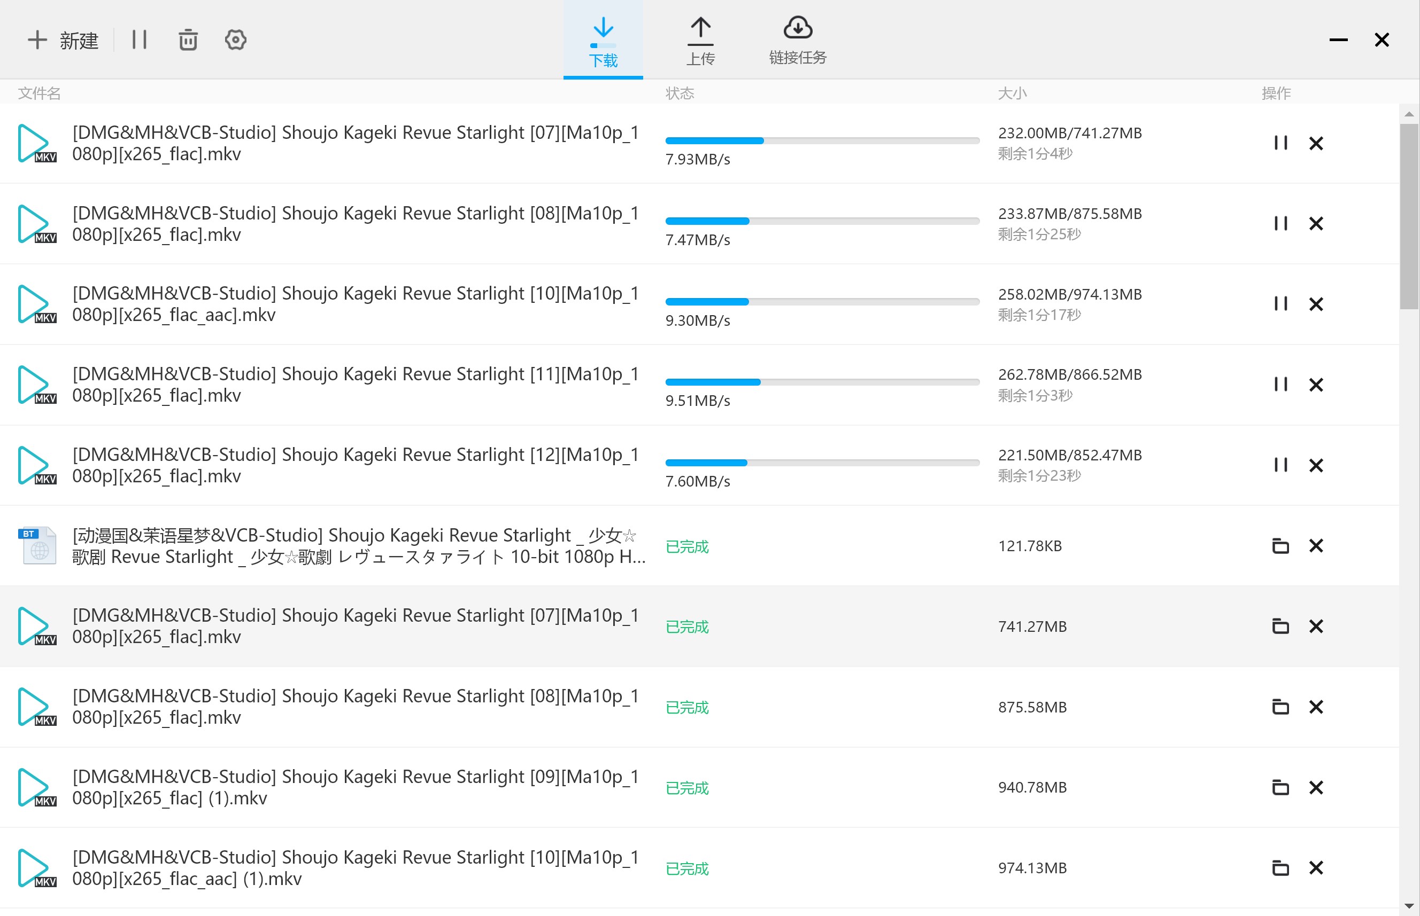
Task: Click the BT torrent file icon
Action: tap(37, 545)
